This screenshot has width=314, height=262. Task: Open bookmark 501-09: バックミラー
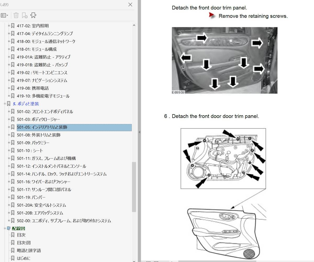[x=33, y=143]
